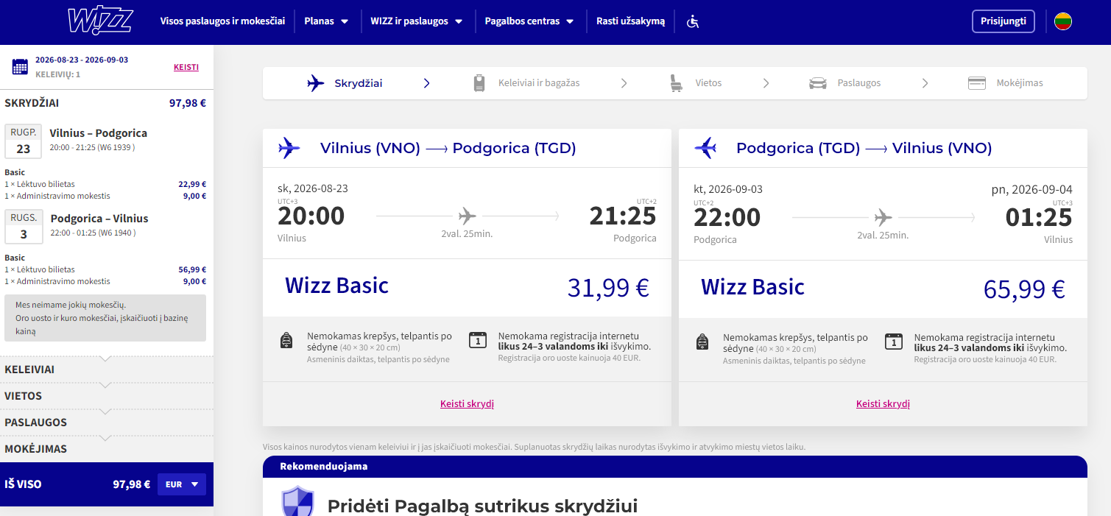The height and width of the screenshot is (516, 1111).
Task: Expand the Keleiviai sidebar section
Action: pos(107,370)
